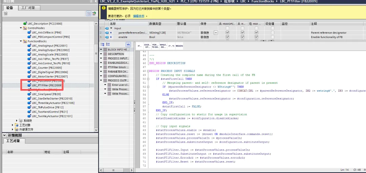
Task: Collapse the FunctionBlocks folder
Action: (21, 41)
